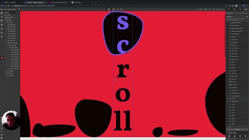Select the purple outlined blob with s c
The height and width of the screenshot is (140, 249).
point(123,33)
